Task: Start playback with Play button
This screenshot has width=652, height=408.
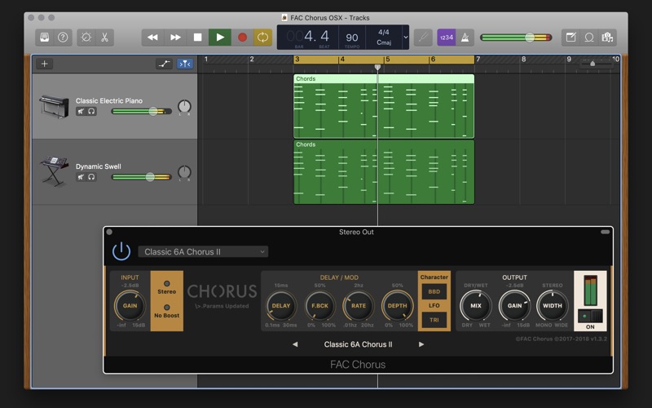Action: click(x=220, y=38)
